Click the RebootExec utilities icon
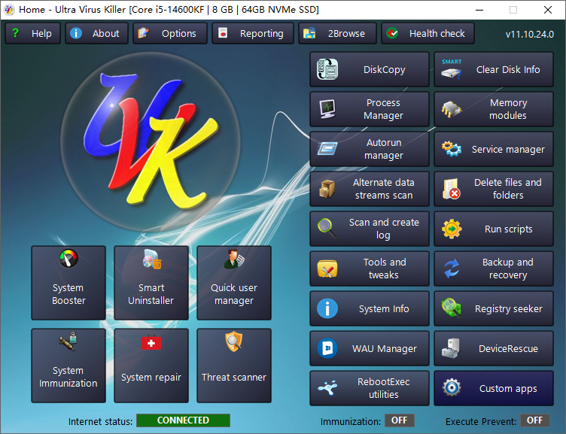The width and height of the screenshot is (566, 434). [327, 388]
